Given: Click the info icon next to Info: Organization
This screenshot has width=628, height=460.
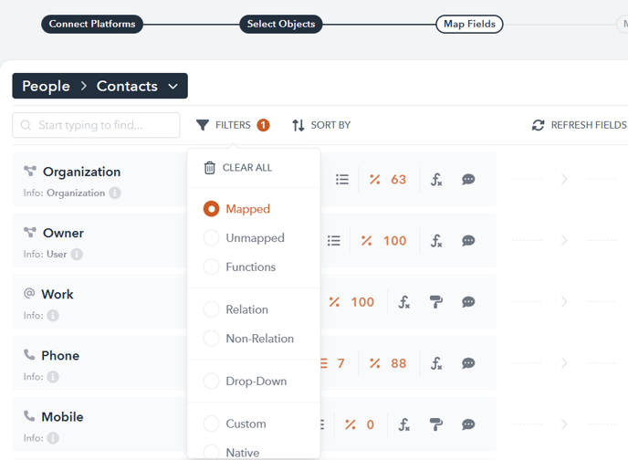Looking at the screenshot, I should click(x=115, y=193).
